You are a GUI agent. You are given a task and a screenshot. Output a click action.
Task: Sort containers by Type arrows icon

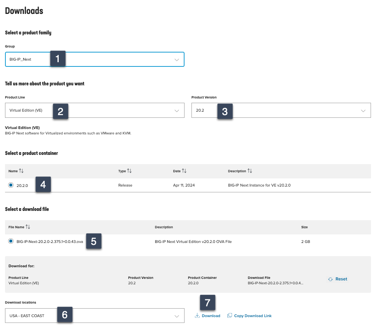point(129,171)
